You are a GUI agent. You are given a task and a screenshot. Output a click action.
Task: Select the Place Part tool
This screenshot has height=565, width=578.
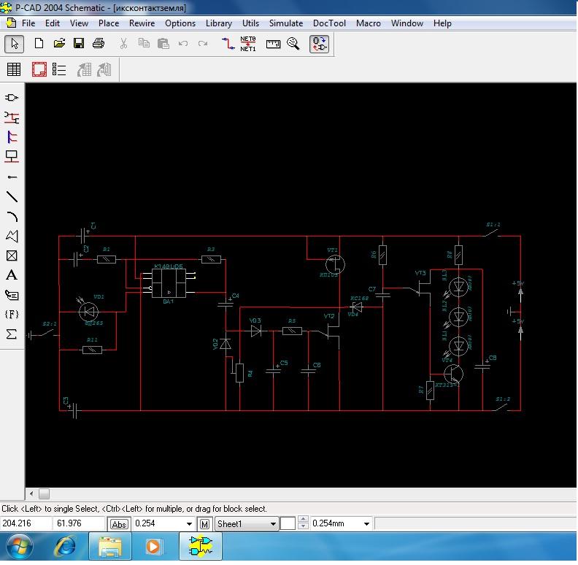[x=12, y=98]
